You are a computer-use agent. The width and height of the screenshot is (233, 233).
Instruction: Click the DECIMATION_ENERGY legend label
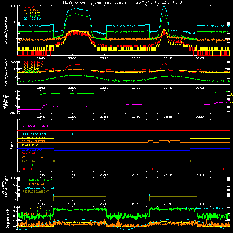pos(37,180)
